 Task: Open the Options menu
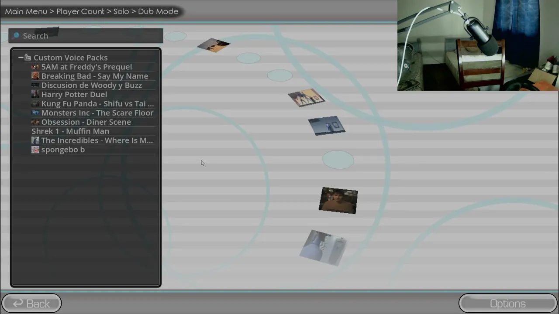tap(508, 304)
